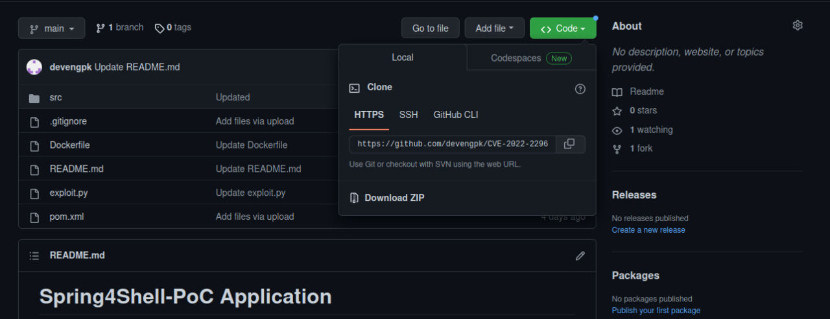Select the SSH clone option

click(409, 115)
